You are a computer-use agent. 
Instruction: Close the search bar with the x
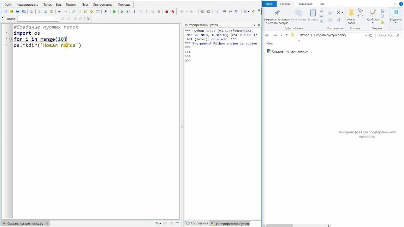click(3, 17)
